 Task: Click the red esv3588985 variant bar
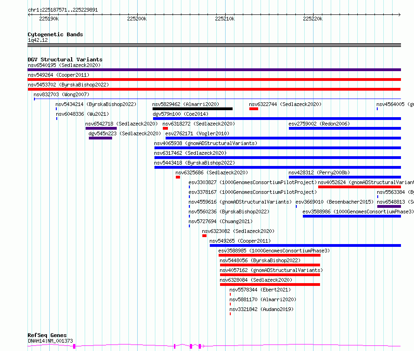(x=270, y=255)
